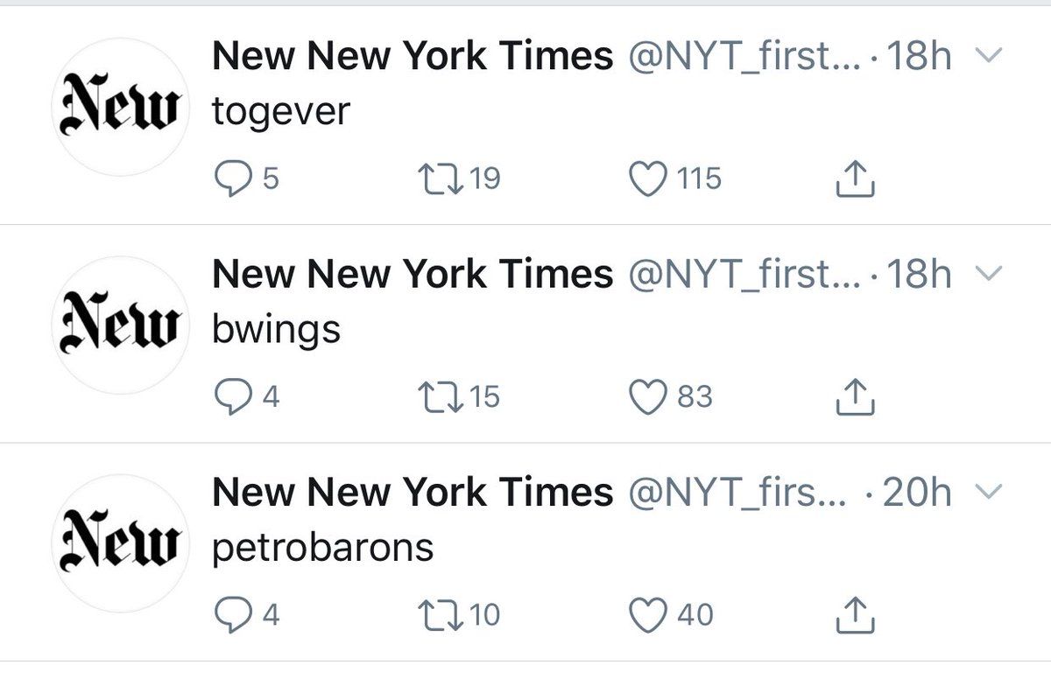Image resolution: width=1051 pixels, height=686 pixels.
Task: Like the "togever" tweet
Action: point(649,178)
